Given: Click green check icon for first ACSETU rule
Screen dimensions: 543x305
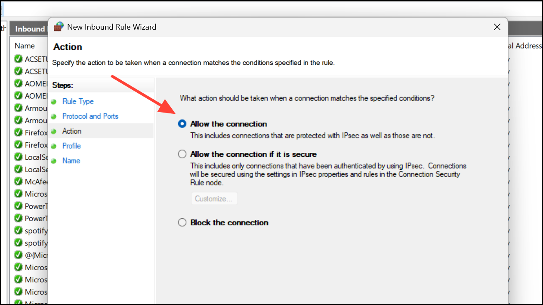Looking at the screenshot, I should [x=19, y=59].
